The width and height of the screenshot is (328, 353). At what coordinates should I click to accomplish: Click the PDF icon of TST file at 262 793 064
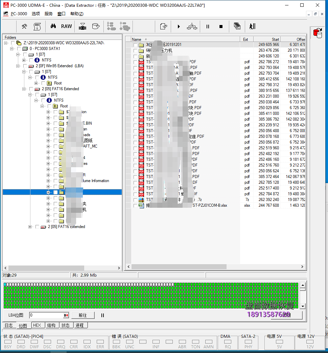point(141,67)
